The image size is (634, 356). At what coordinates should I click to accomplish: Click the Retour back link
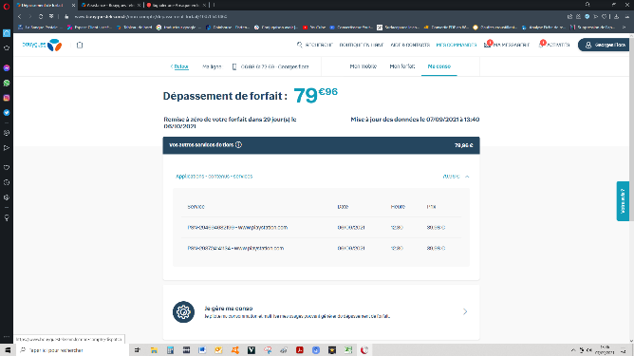(x=179, y=66)
